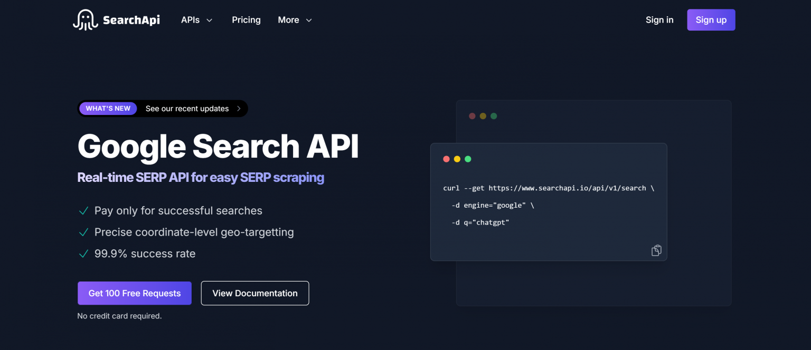
Task: Click checkmark next to coordinate-level geo-targetting
Action: (x=83, y=232)
